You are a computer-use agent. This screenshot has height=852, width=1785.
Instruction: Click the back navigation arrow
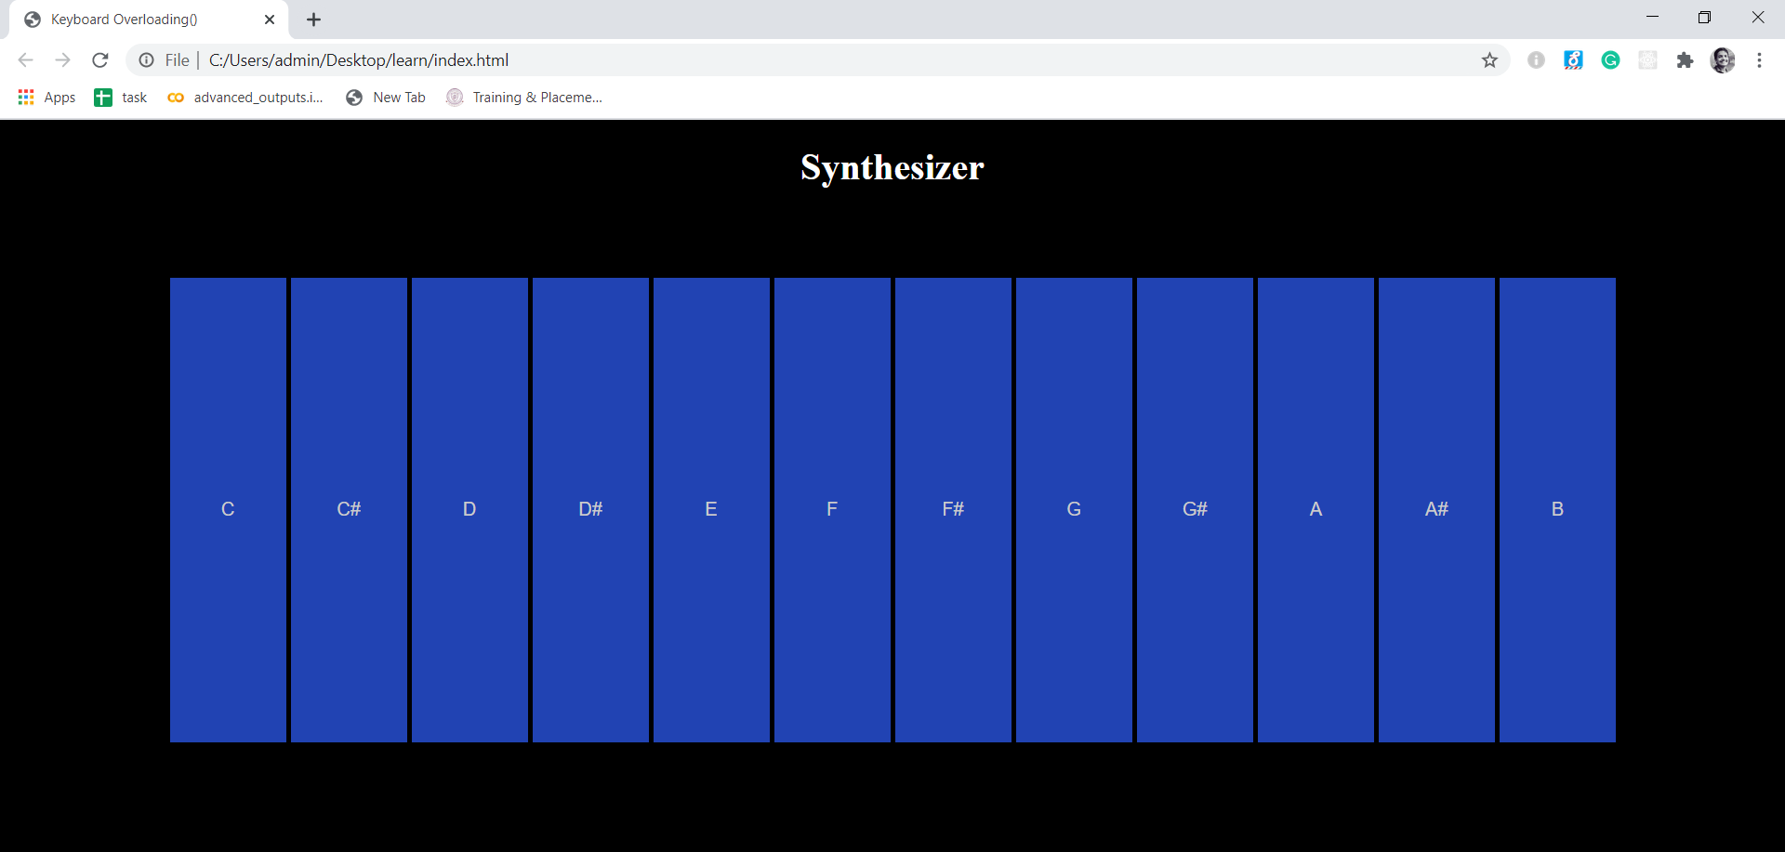tap(25, 59)
